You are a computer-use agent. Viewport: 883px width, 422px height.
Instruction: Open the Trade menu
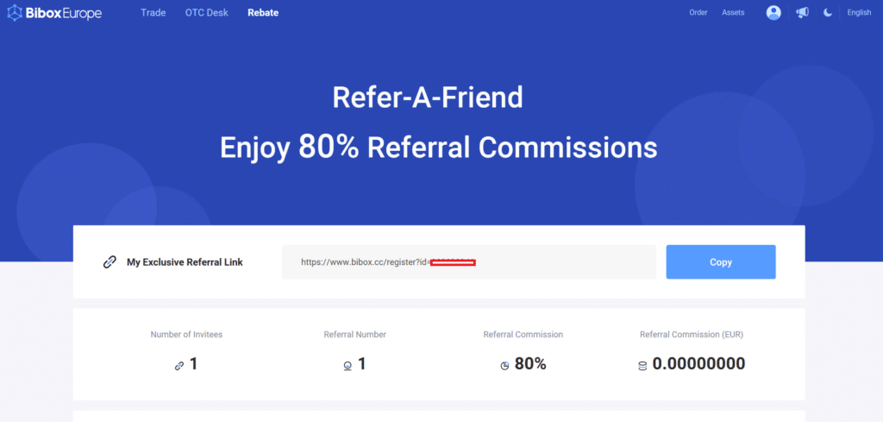[153, 13]
